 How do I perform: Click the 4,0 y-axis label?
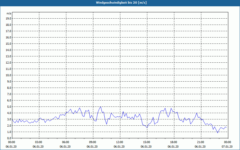[x=9, y=113]
